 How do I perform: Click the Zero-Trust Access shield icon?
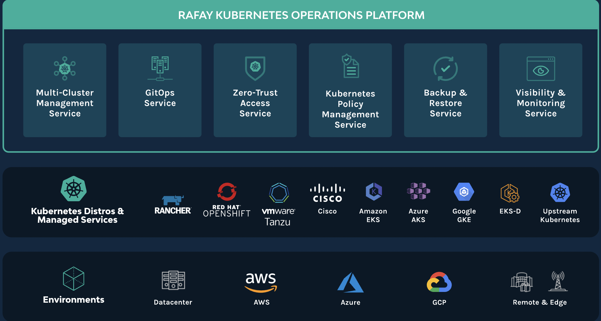point(255,68)
